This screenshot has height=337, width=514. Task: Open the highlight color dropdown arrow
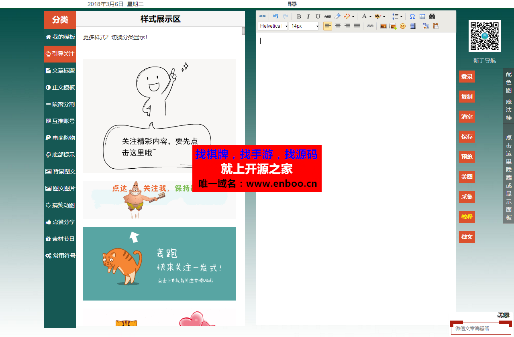click(x=384, y=16)
